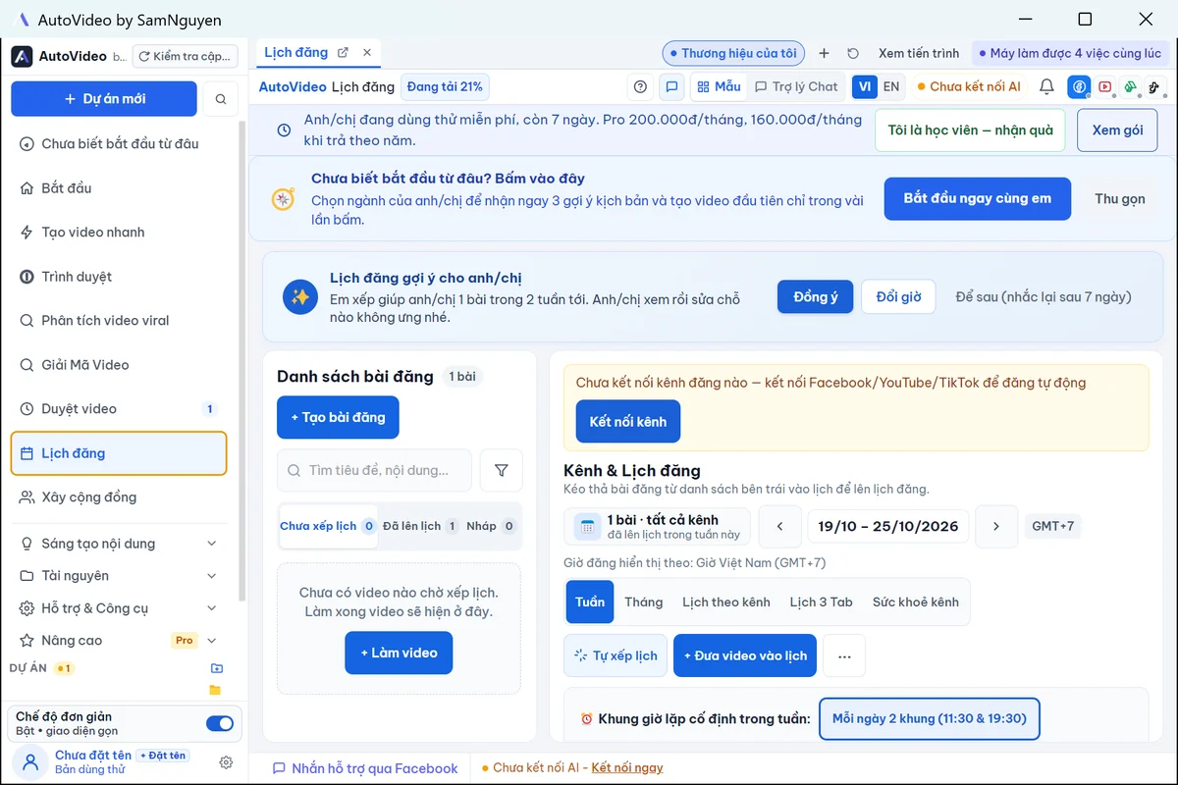Open filter funnel for post list
This screenshot has height=785, width=1178.
click(x=502, y=471)
